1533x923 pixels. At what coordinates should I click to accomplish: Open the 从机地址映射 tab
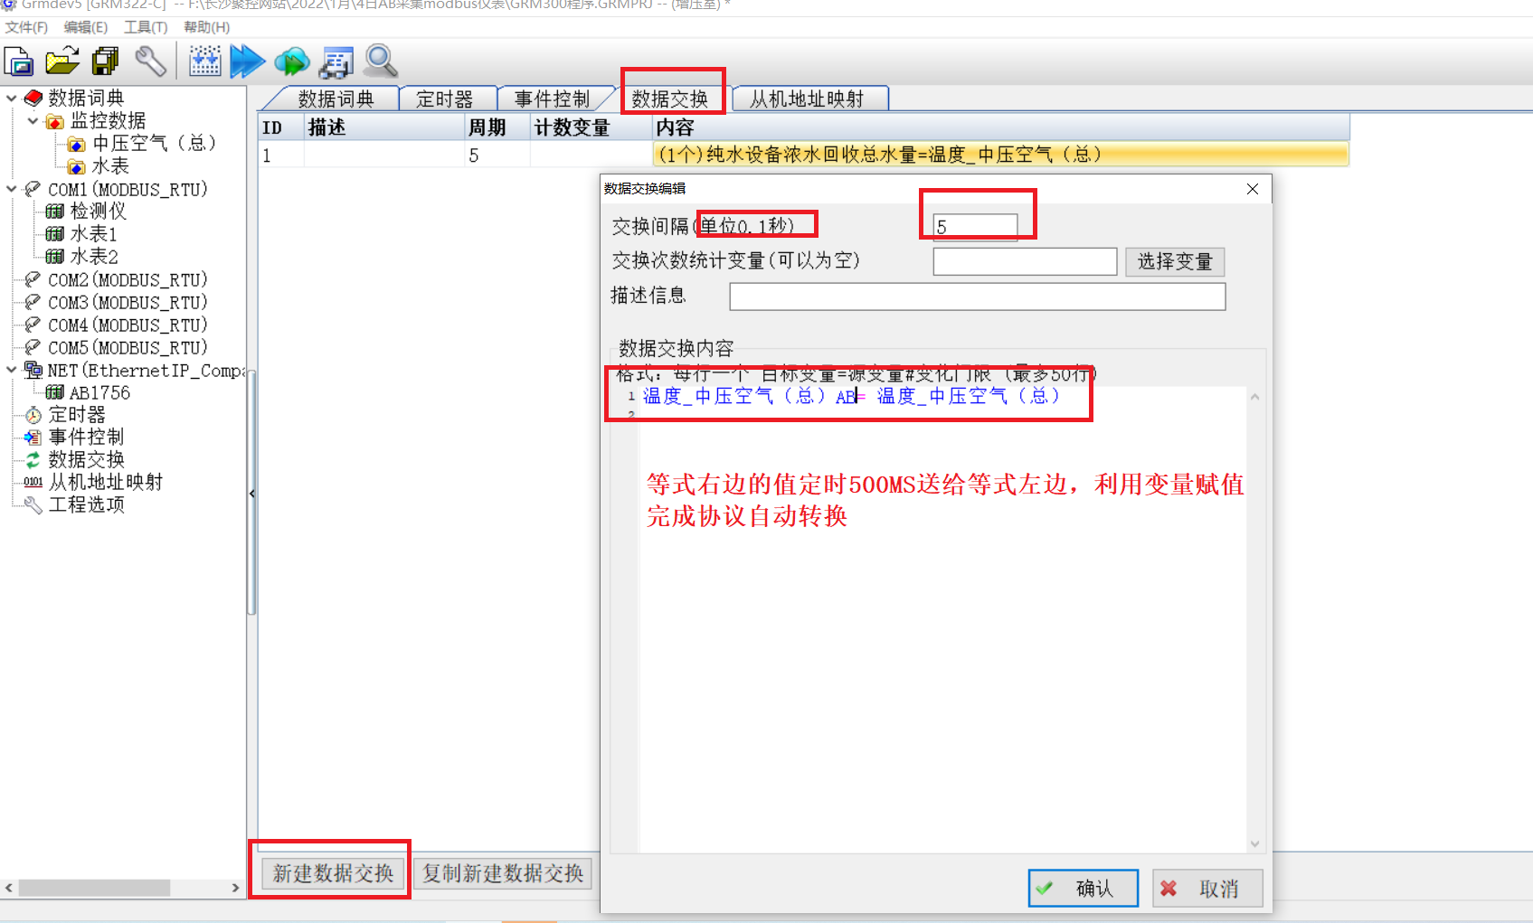pos(807,99)
